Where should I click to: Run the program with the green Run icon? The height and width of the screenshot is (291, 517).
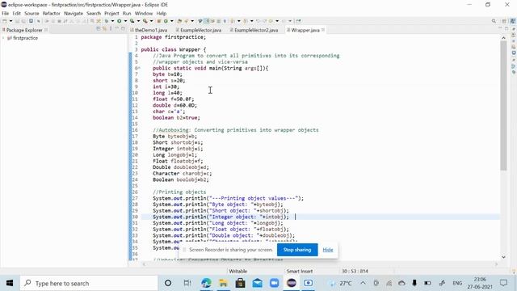119,21
